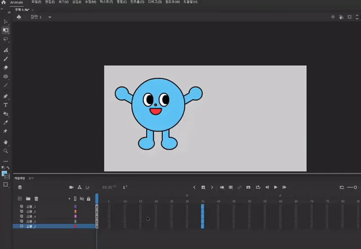The width and height of the screenshot is (361, 249).
Task: Select the Line tool
Action: [x=6, y=85]
